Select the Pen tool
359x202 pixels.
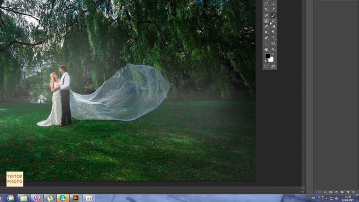coord(266,38)
